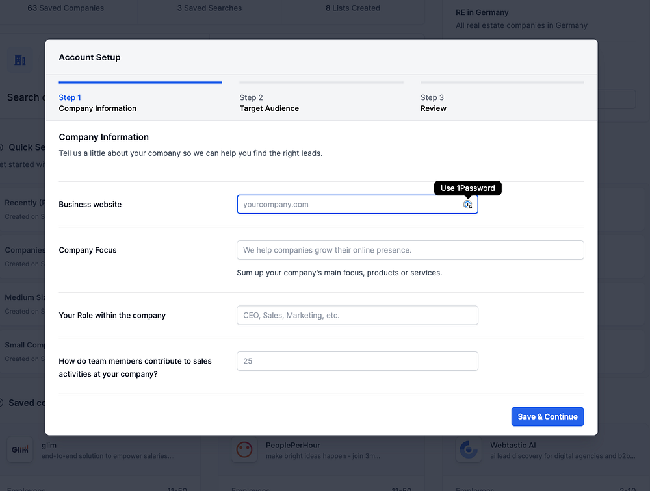Viewport: 650px width, 491px height.
Task: Open the 8 Lists Created stat
Action: coord(353,8)
